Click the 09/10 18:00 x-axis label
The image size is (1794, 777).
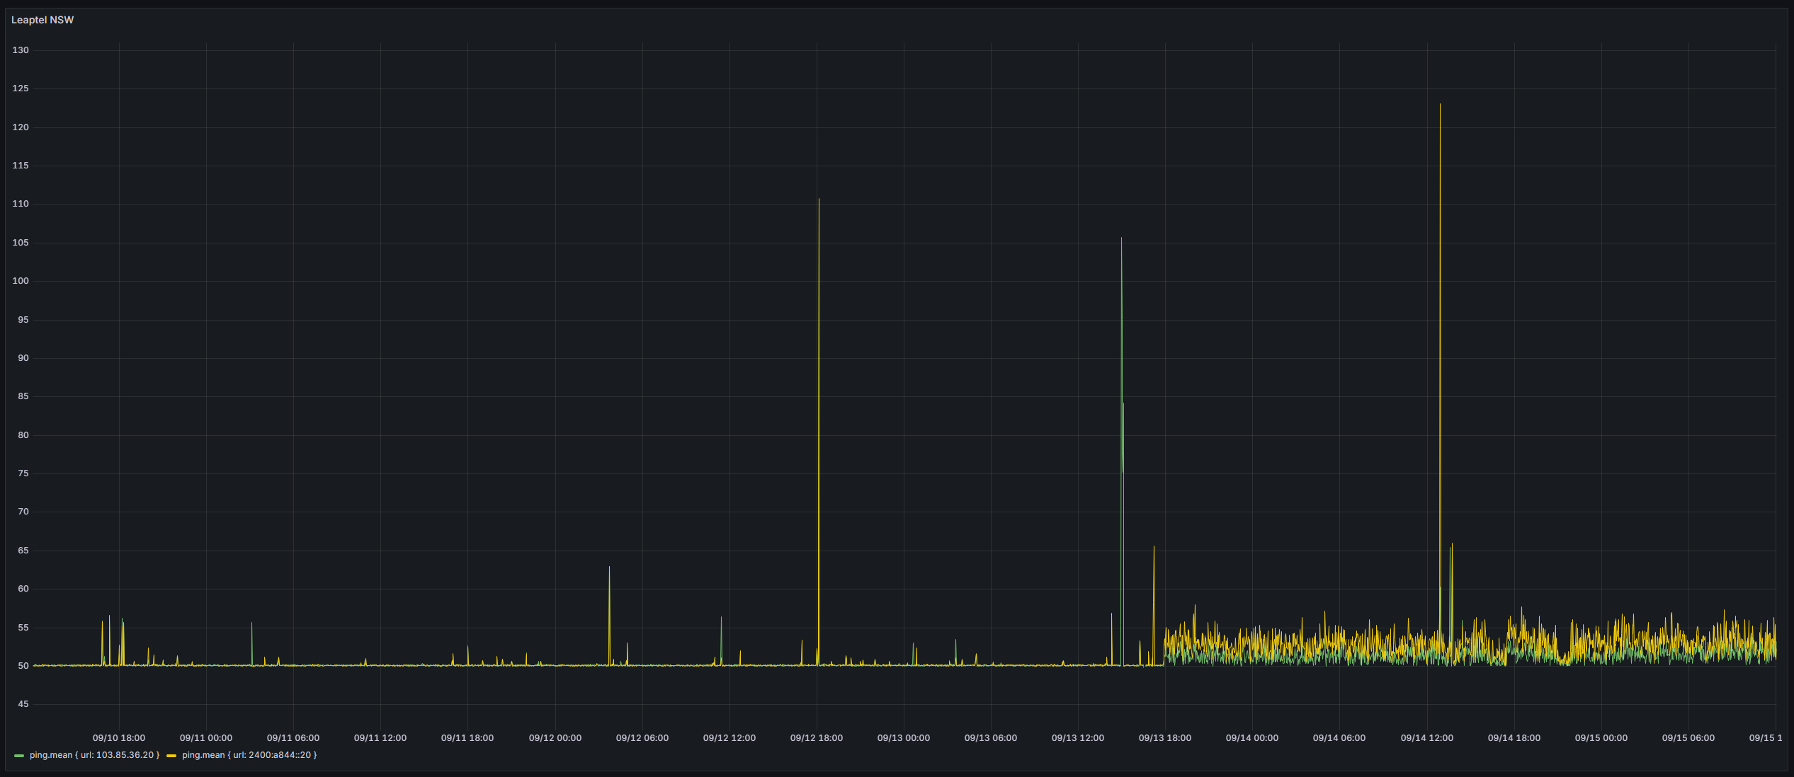119,738
